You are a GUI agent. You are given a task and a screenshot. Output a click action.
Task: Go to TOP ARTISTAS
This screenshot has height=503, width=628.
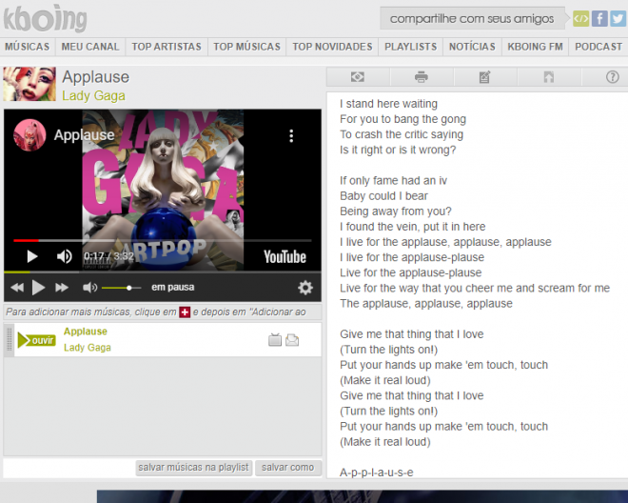pyautogui.click(x=167, y=47)
